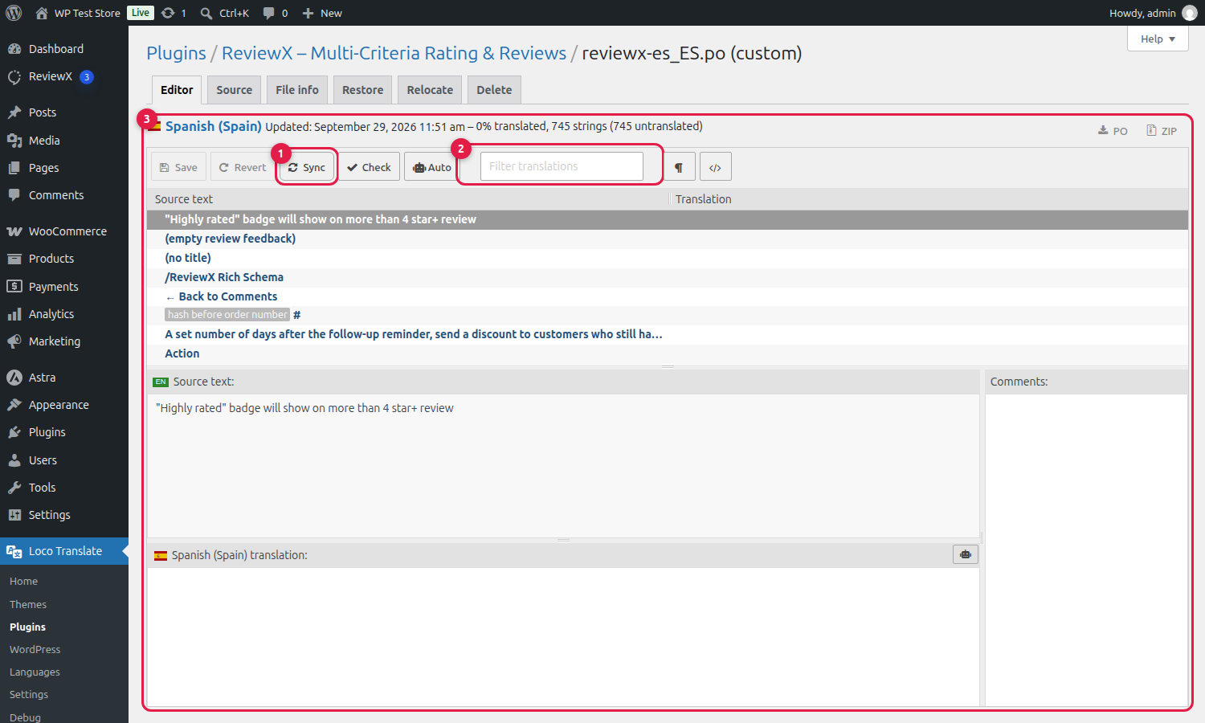The image size is (1205, 723).
Task: Focus the Filter translations field
Action: tap(562, 166)
